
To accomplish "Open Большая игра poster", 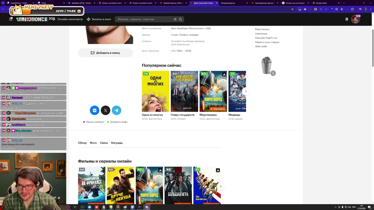I will [x=178, y=185].
